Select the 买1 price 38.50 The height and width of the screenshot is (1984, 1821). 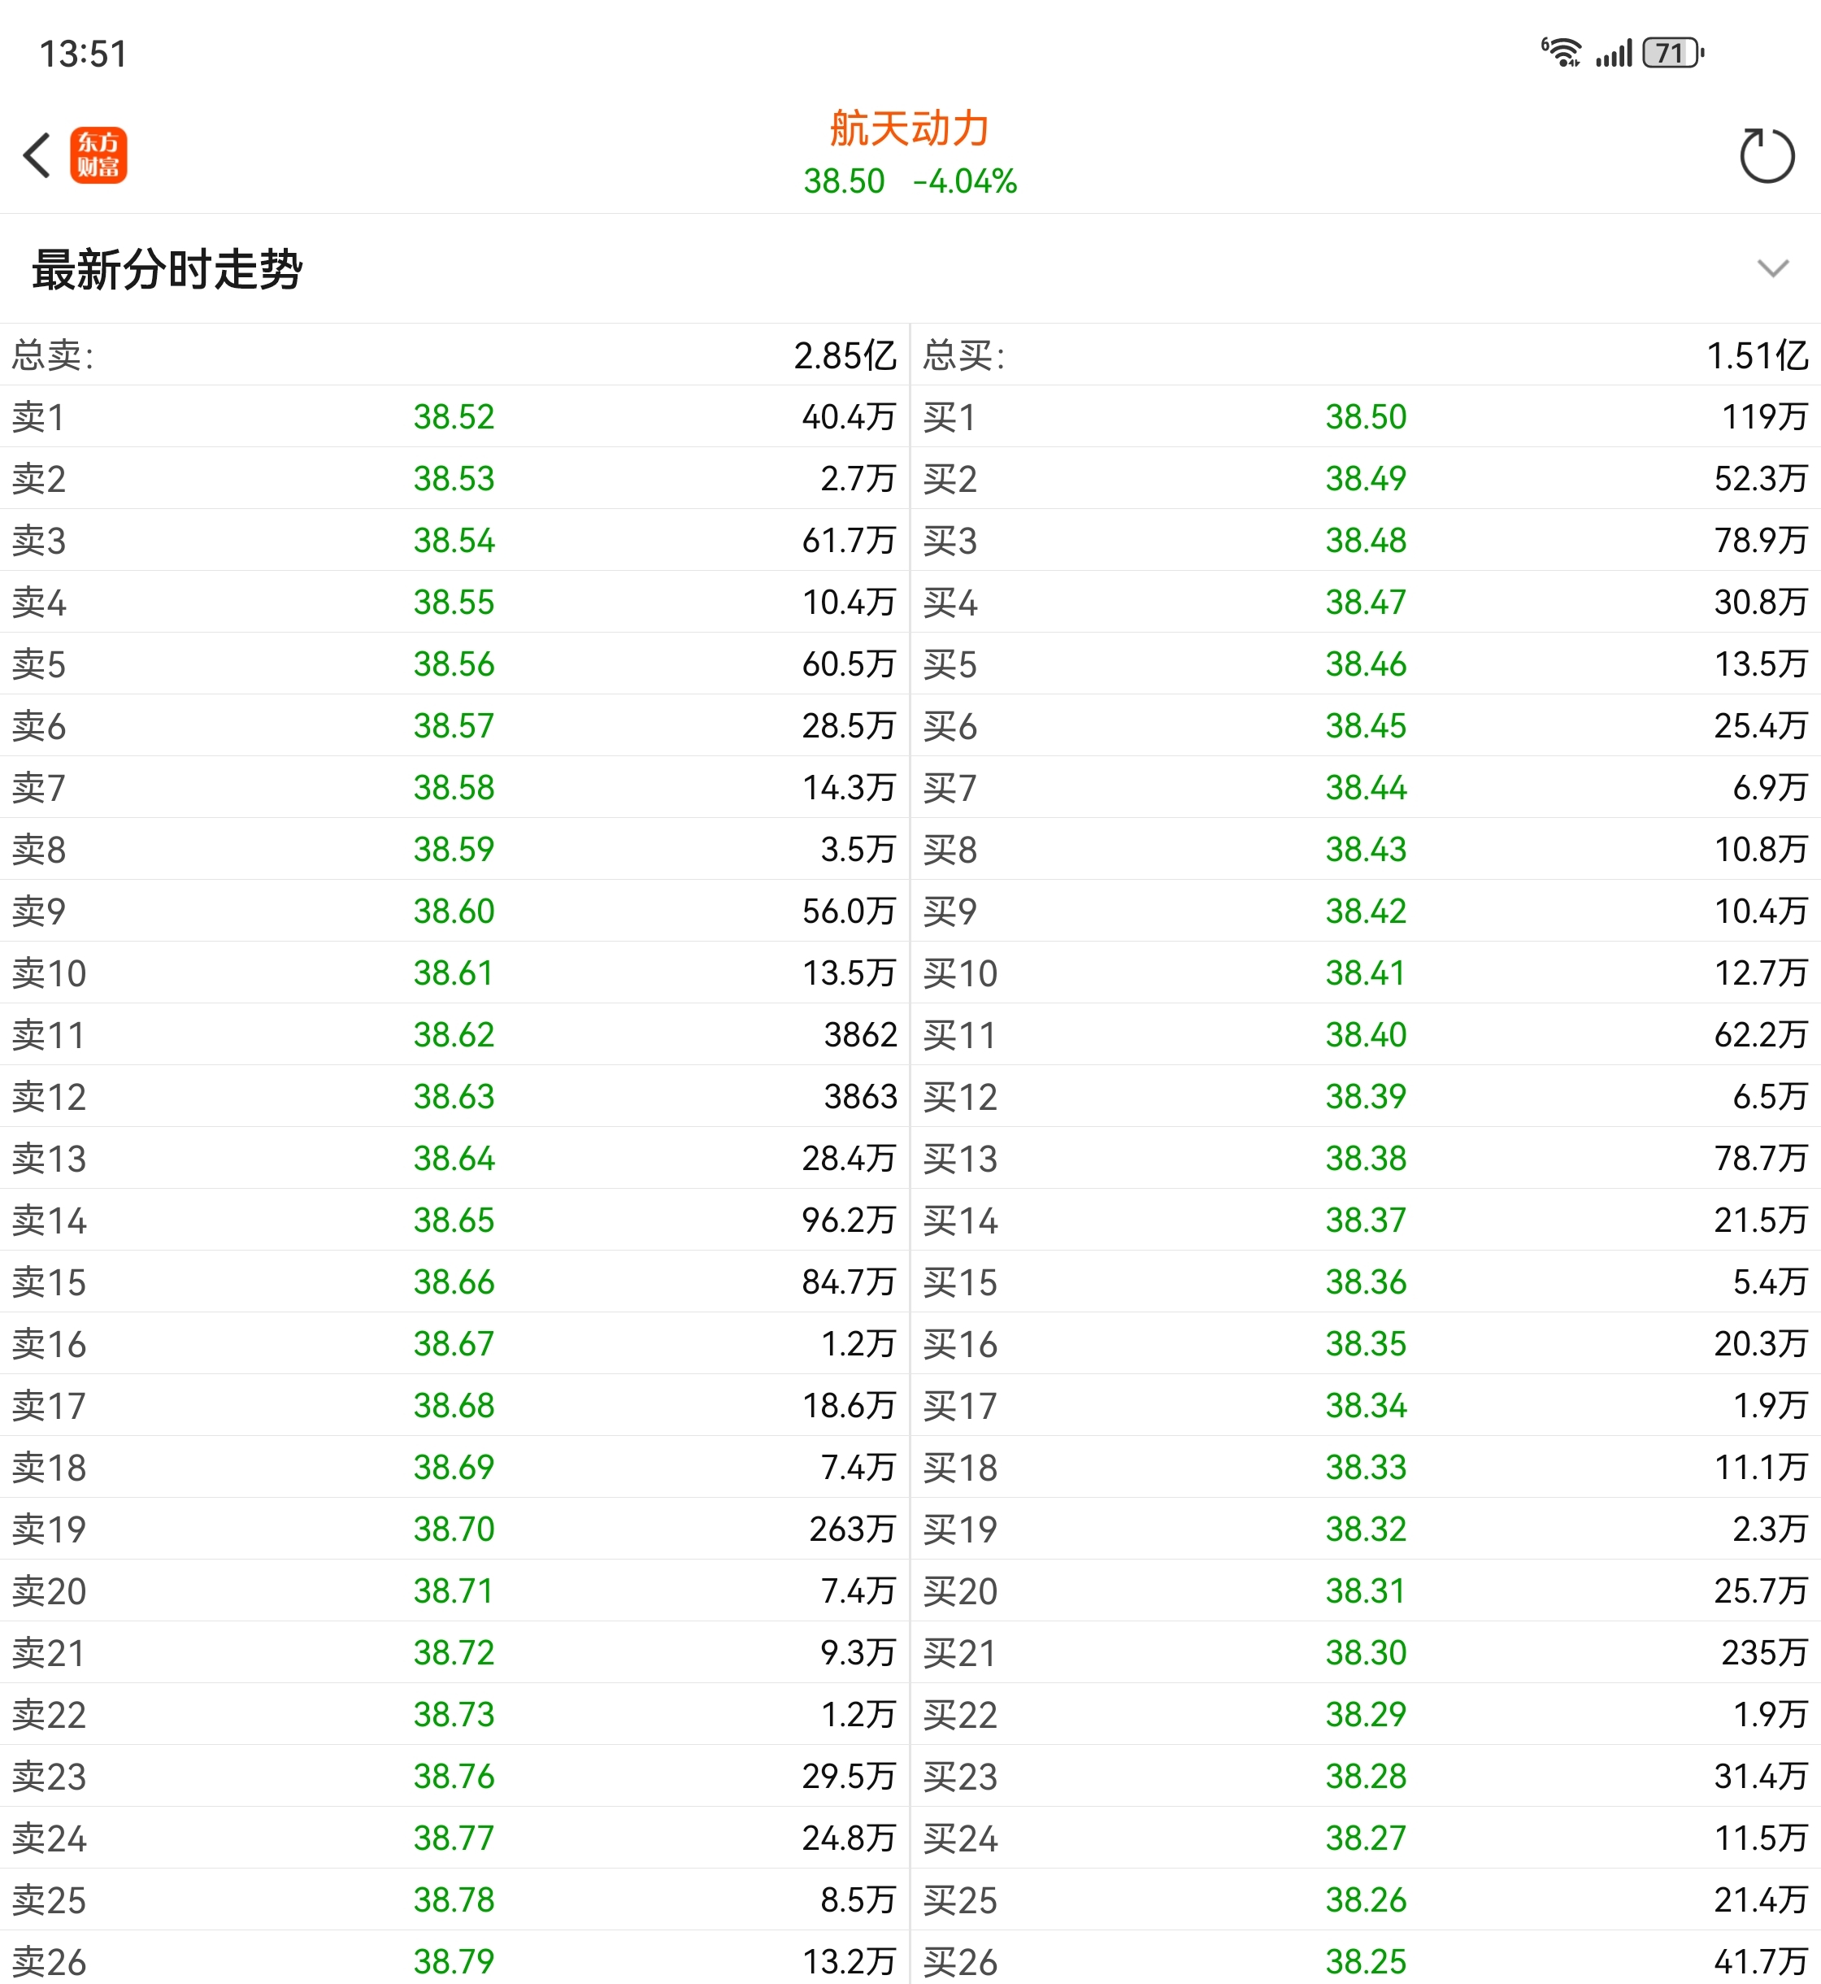[1365, 417]
